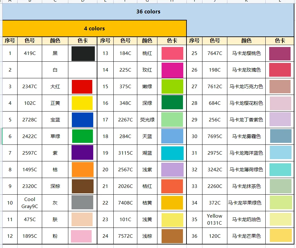Click the sequence number '36' cell
Image resolution: width=296 pixels, height=248 pixels.
[x=194, y=236]
